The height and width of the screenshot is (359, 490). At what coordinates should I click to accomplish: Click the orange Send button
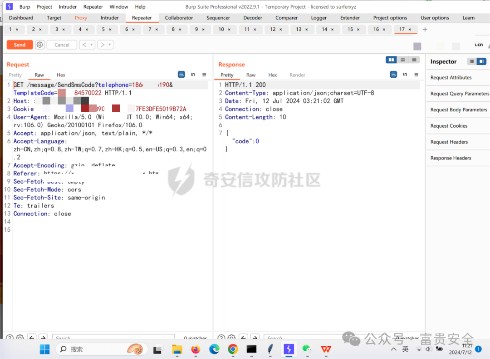coord(20,45)
